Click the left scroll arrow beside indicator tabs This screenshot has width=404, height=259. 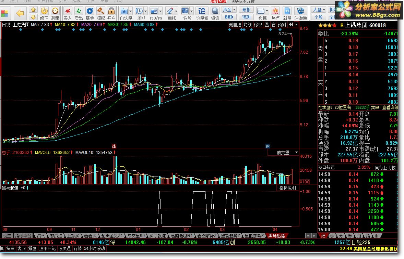coord(308,236)
